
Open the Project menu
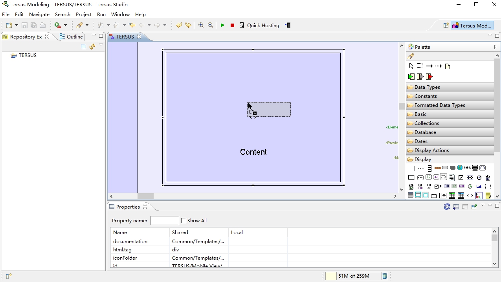84,14
